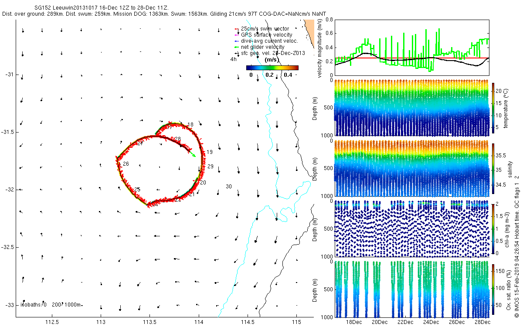Screen dimensions: 523x327
Task: Click the salinity depth-section panel
Action: (412, 168)
